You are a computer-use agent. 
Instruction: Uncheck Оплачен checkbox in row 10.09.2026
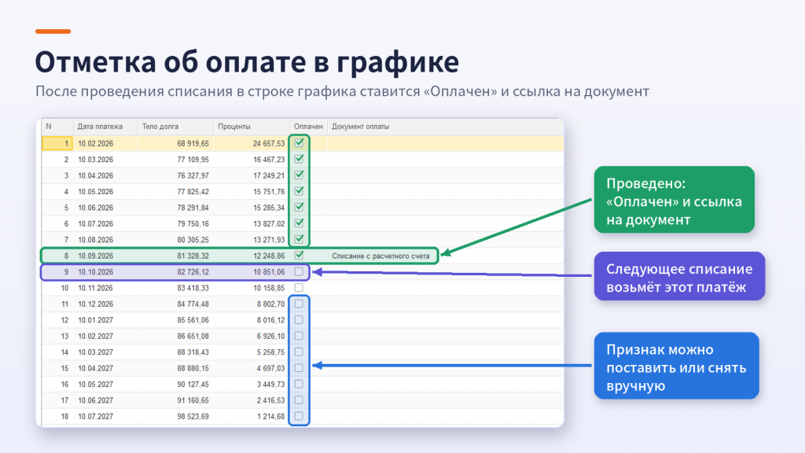(299, 255)
